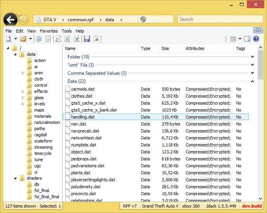Click the Back navigation arrow
267x213 pixels.
click(x=10, y=20)
